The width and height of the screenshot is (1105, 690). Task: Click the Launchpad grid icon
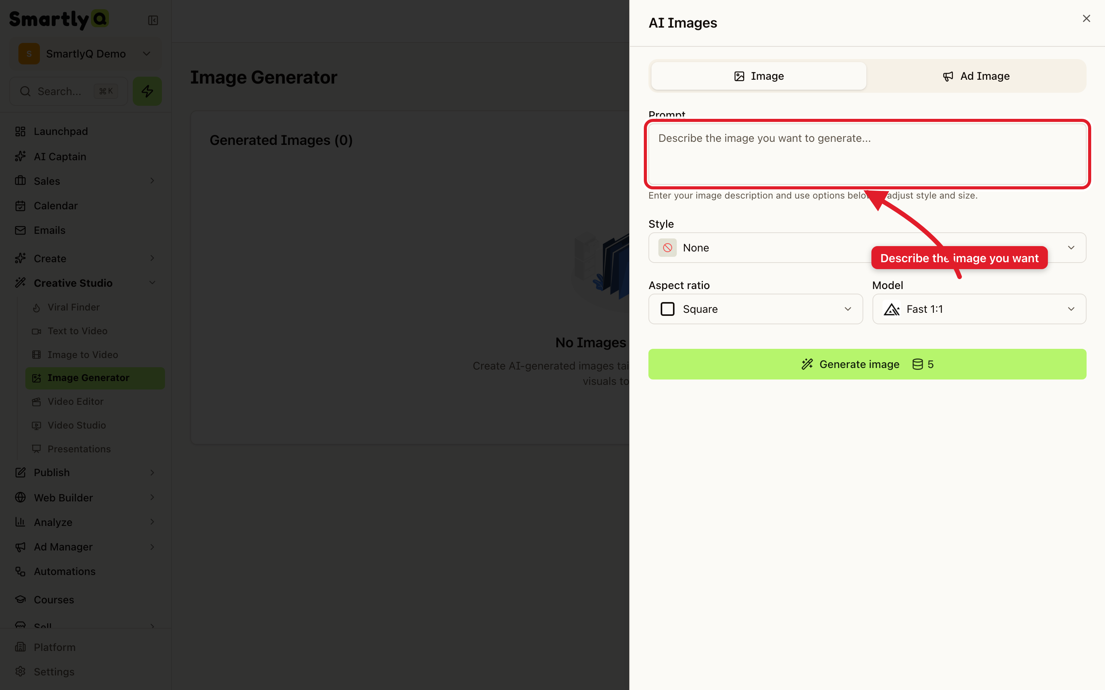click(20, 131)
